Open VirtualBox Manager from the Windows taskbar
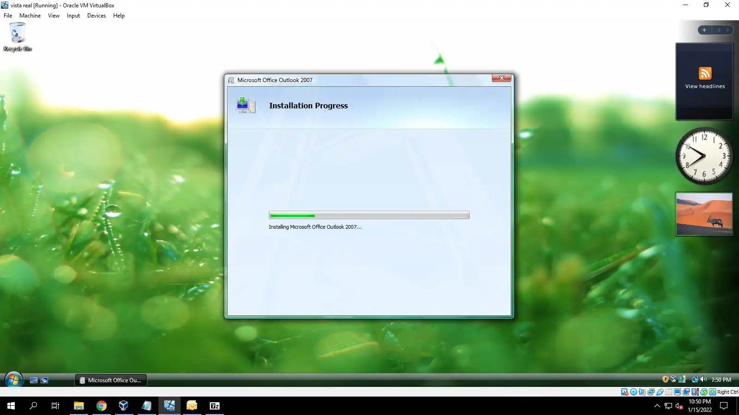This screenshot has width=739, height=415. pos(124,406)
